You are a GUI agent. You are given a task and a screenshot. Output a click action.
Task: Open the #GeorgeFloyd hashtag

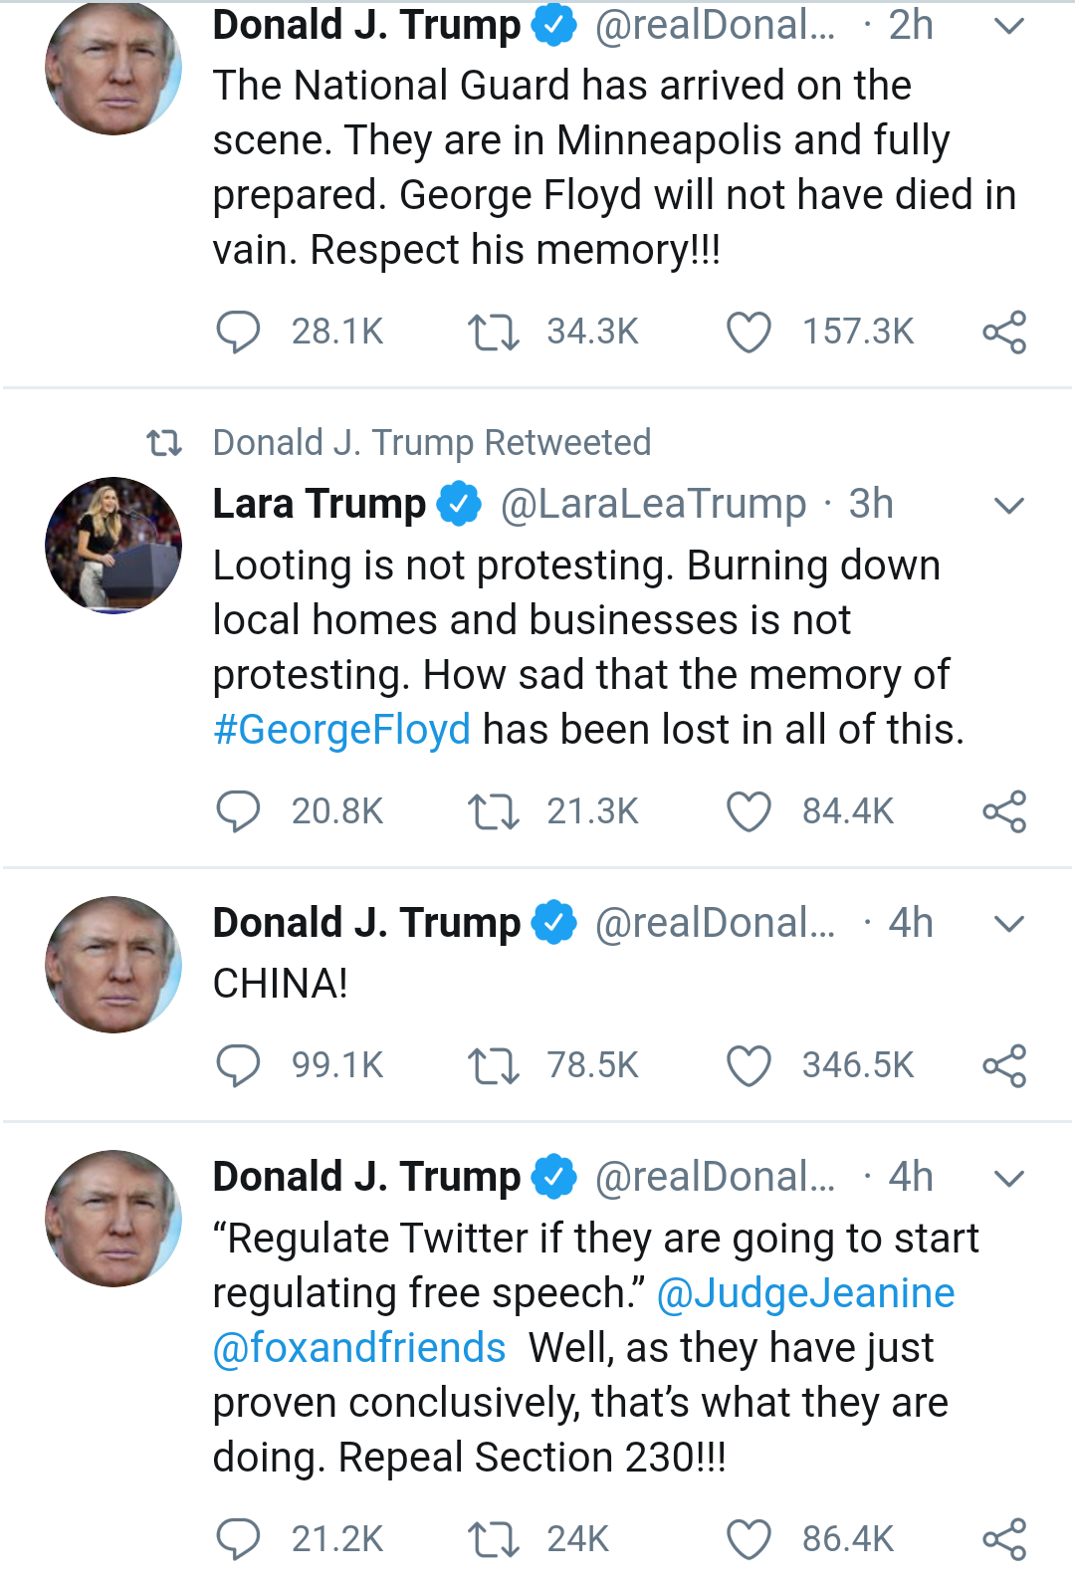coord(341,730)
